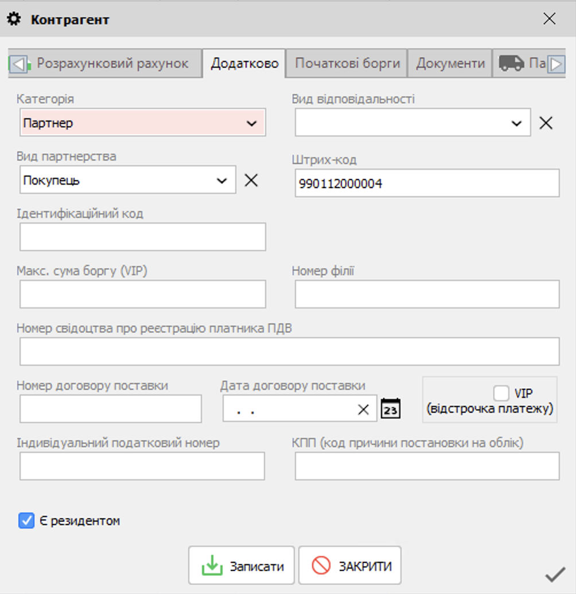Image resolution: width=576 pixels, height=594 pixels.
Task: Open the Документи tab
Action: point(450,63)
